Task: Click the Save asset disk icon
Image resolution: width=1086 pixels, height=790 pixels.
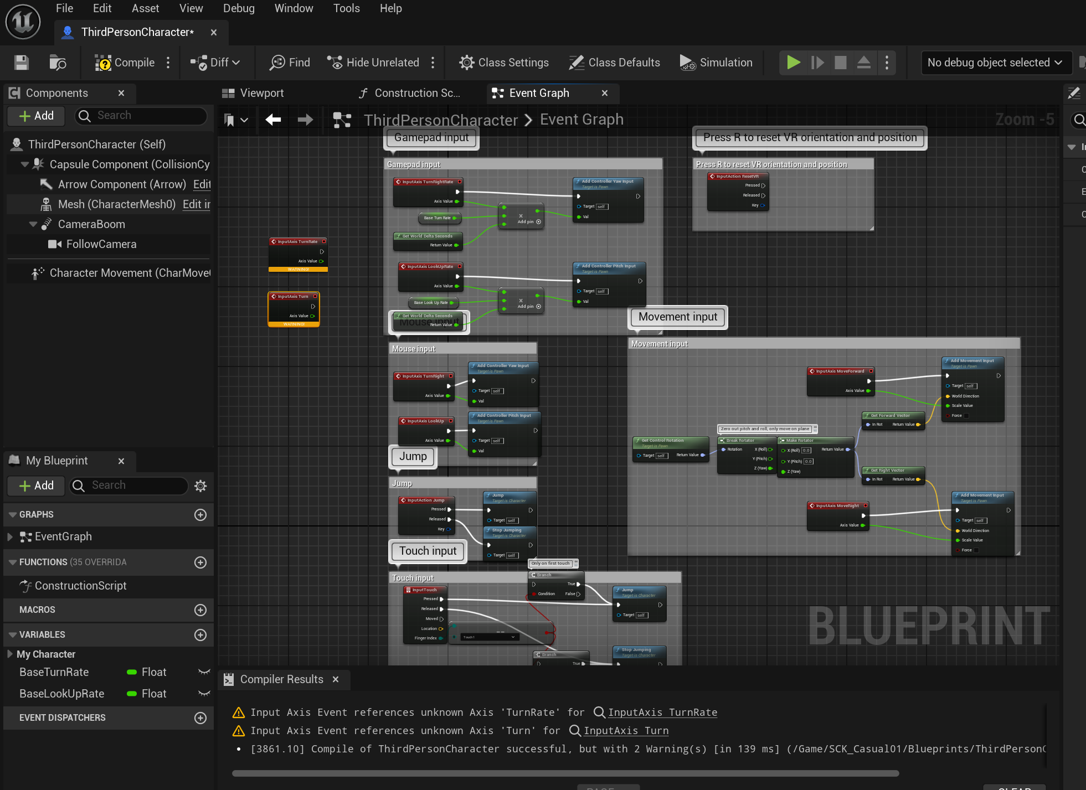Action: click(22, 63)
